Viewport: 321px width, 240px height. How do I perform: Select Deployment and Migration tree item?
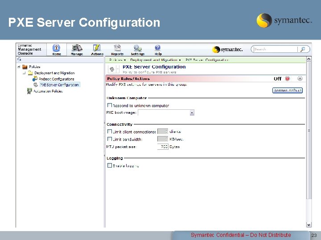click(x=54, y=73)
